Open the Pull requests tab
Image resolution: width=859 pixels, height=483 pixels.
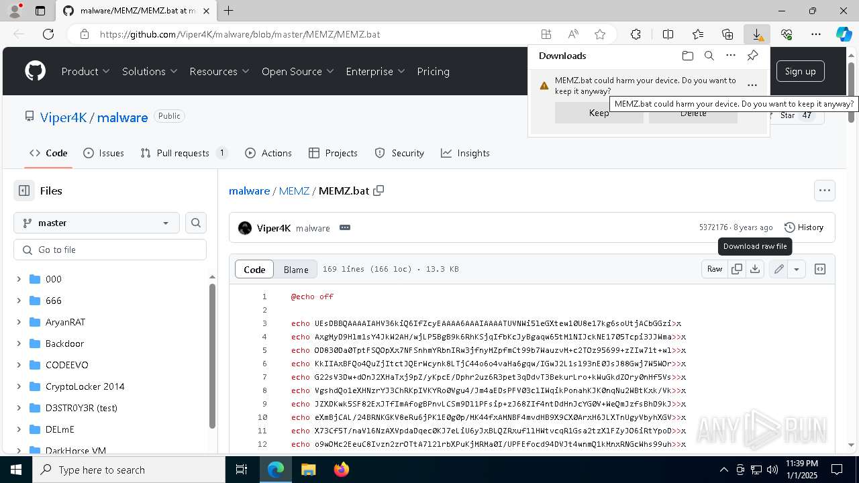184,153
